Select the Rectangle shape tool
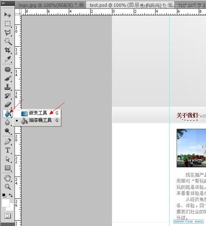This screenshot has height=226, width=206. pos(8,168)
